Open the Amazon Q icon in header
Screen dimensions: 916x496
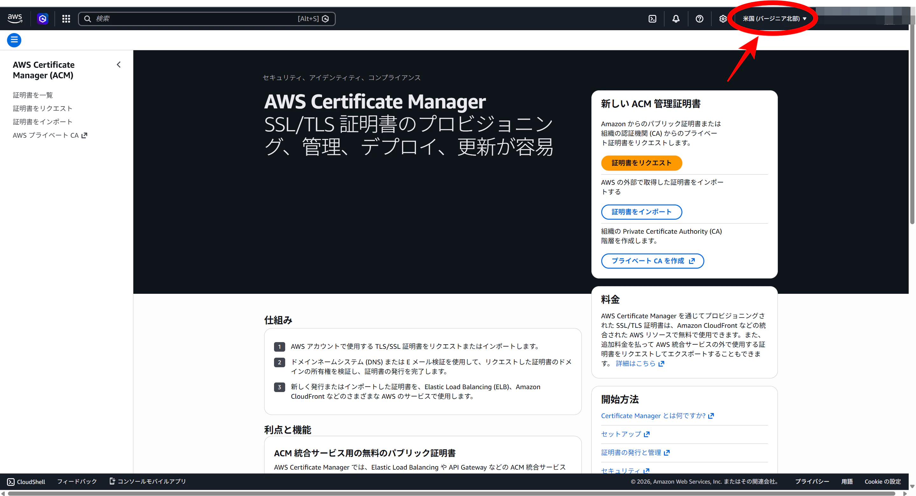pyautogui.click(x=42, y=18)
